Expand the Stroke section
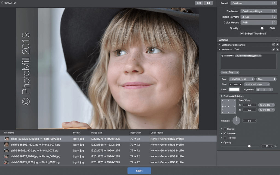Image resolution: width=280 pixels, height=175 pixels. pos(221,129)
